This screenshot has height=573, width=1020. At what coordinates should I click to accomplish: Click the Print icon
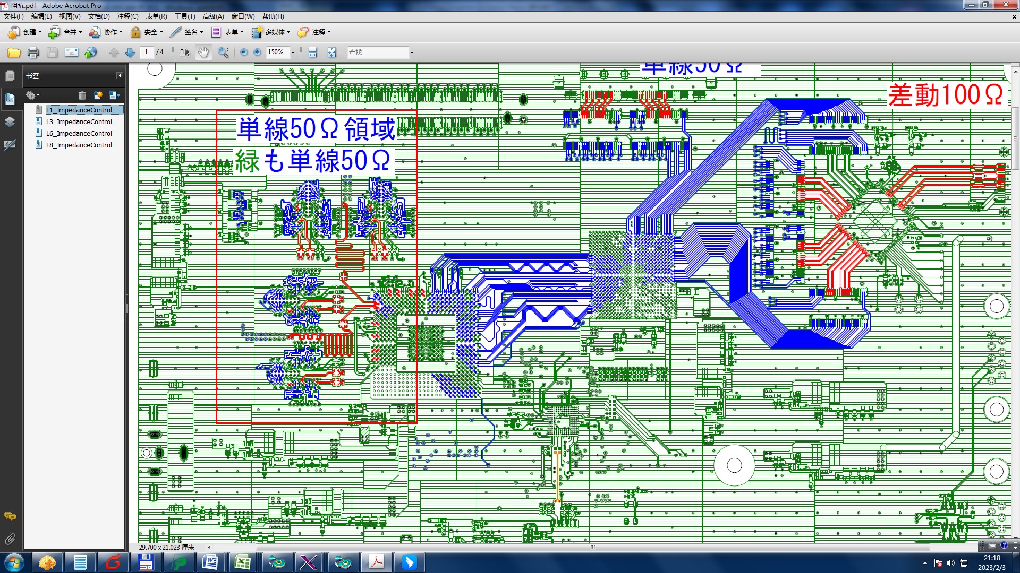tap(33, 52)
